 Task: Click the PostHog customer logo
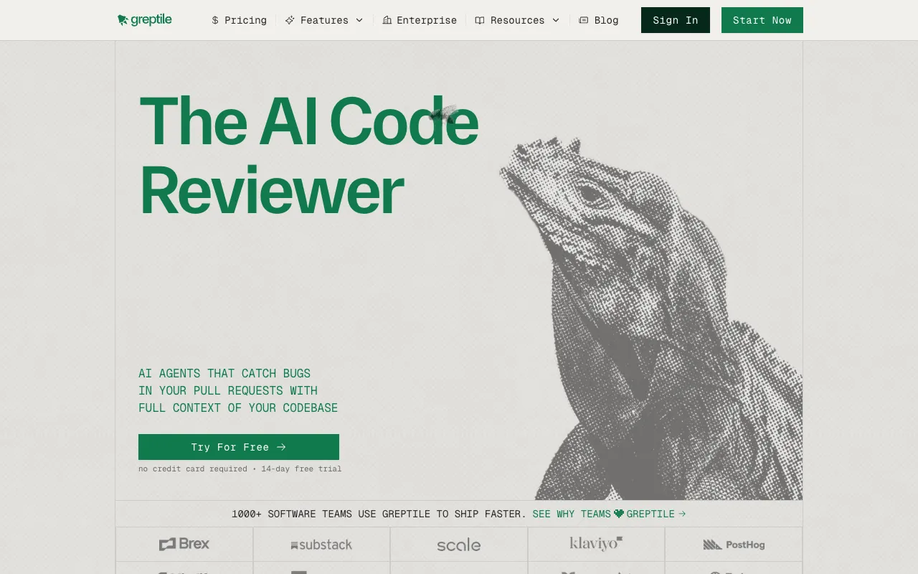coord(734,545)
